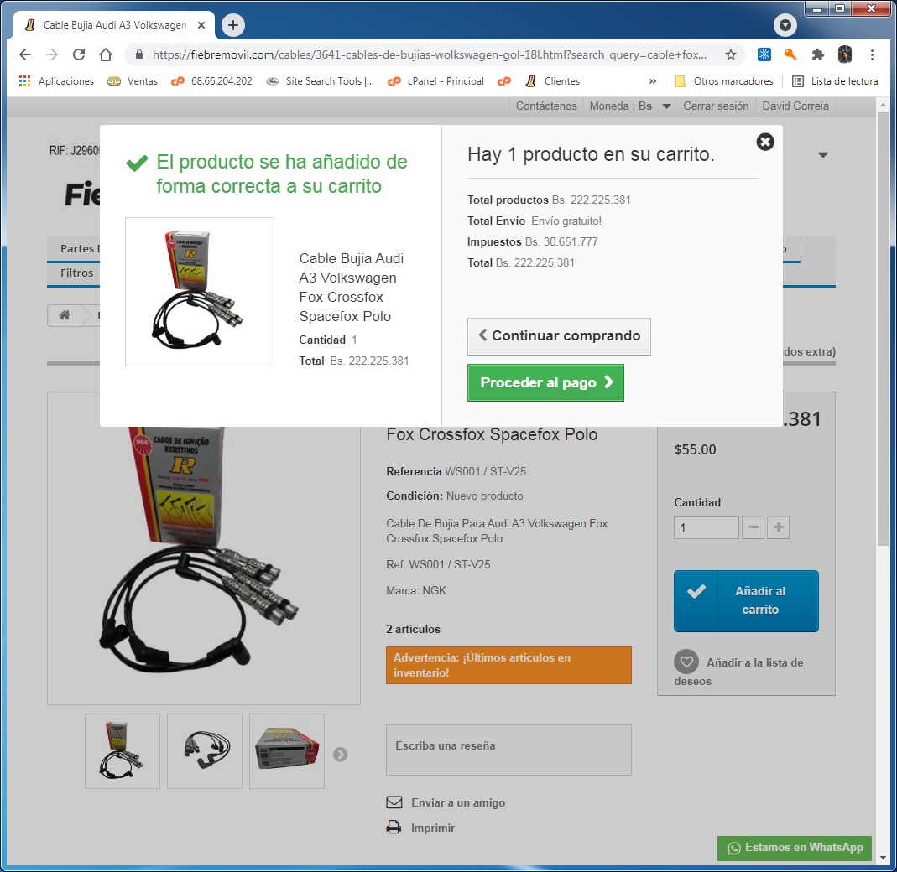Click the Estamos en WhatsApp chat button
The height and width of the screenshot is (872, 897).
795,848
